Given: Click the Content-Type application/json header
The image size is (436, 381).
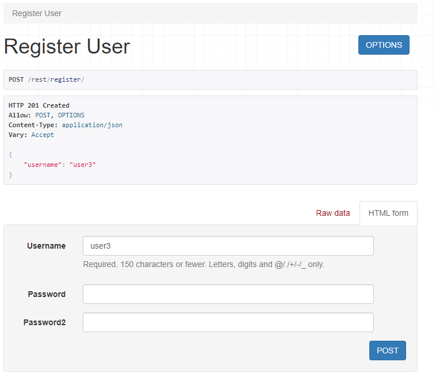Looking at the screenshot, I should click(x=66, y=125).
